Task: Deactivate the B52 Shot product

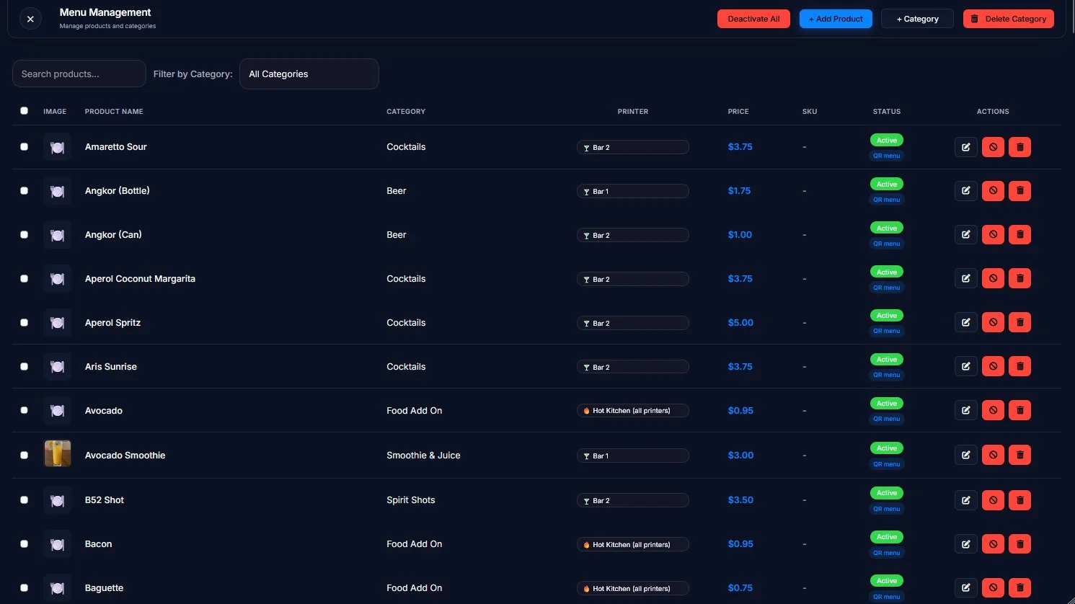Action: pos(993,500)
